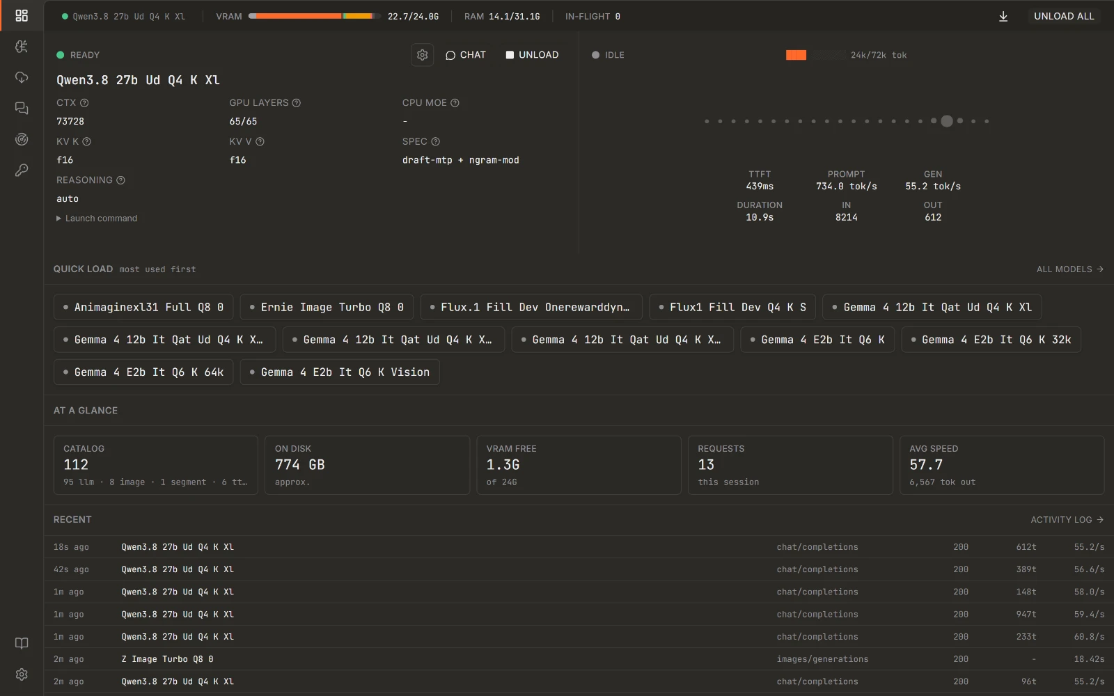Screen dimensions: 1114x696
Task: Quick load Gemma 4 E2b It Q6 K
Action: pyautogui.click(x=817, y=340)
